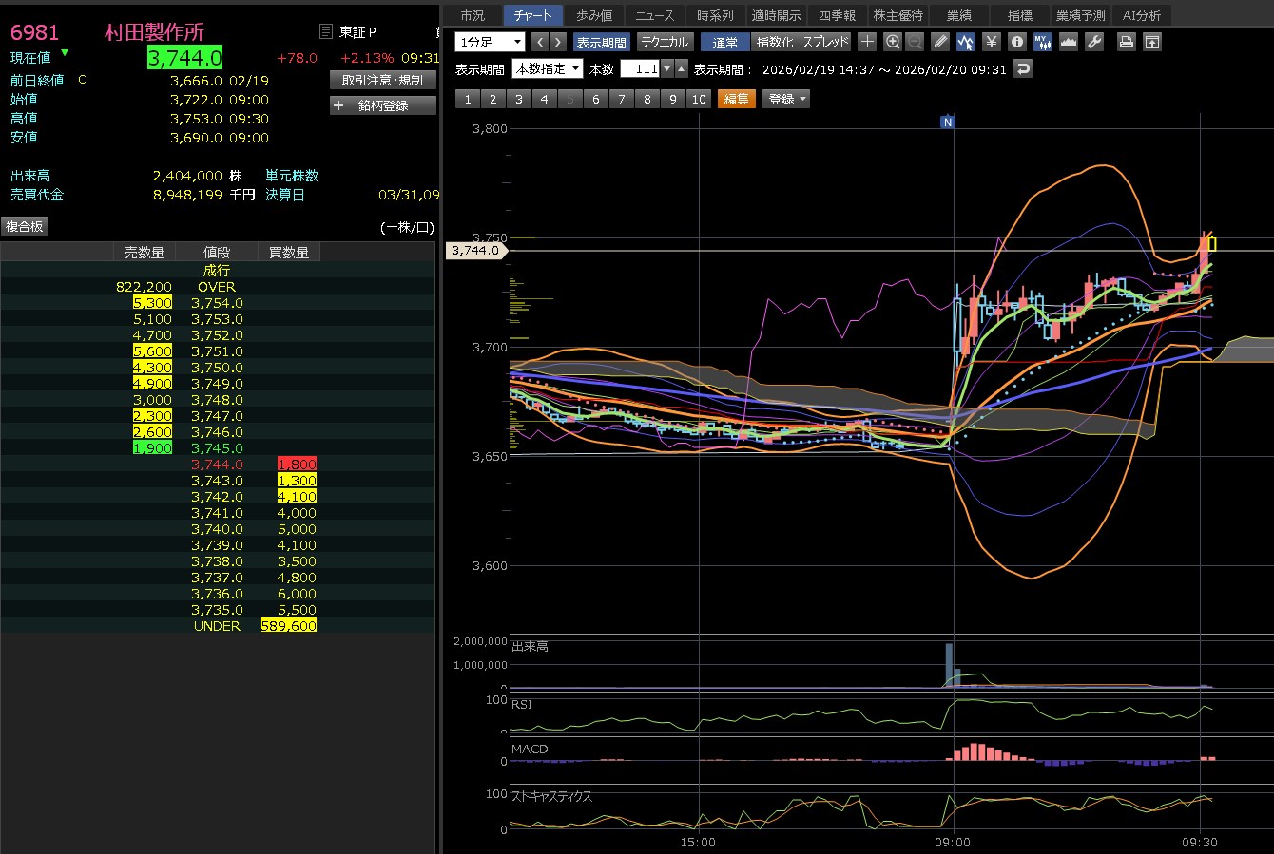Screen dimensions: 1274x854
Task: Open chart settings wrench icon
Action: pyautogui.click(x=1094, y=42)
